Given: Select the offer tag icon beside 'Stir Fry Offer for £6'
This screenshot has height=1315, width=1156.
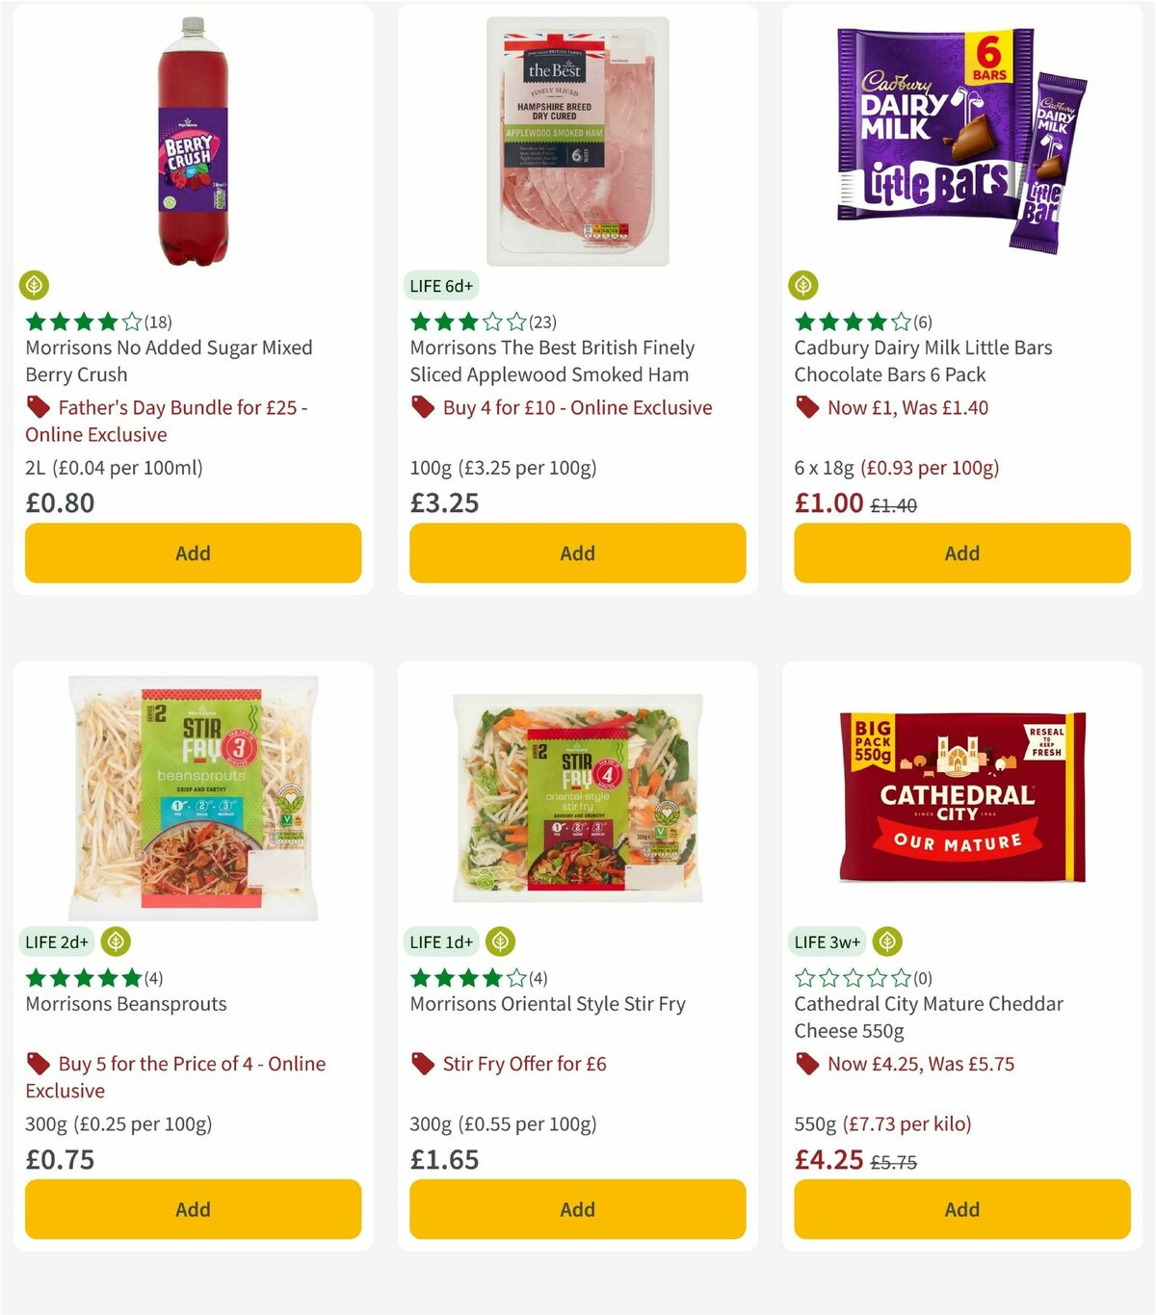Looking at the screenshot, I should tap(424, 1064).
